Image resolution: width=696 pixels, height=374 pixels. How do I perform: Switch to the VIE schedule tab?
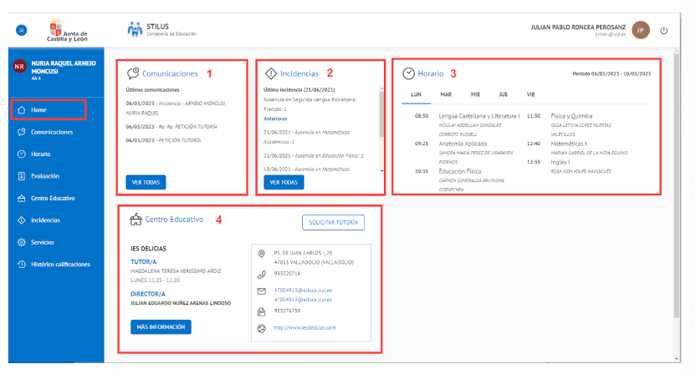[530, 94]
